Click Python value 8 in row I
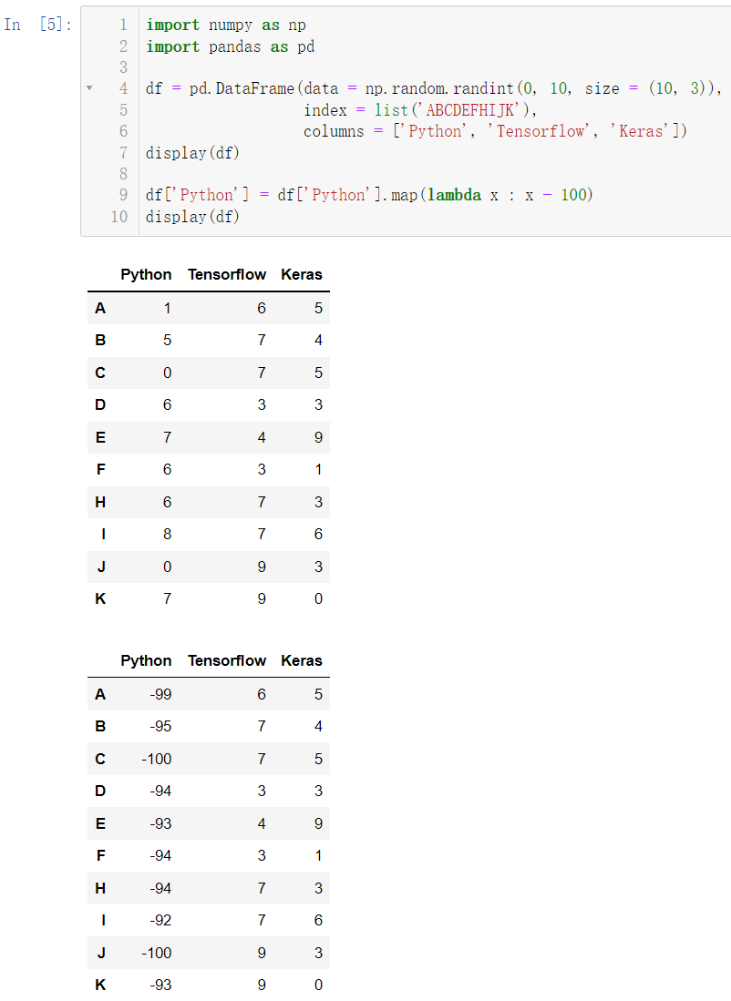 coord(168,535)
